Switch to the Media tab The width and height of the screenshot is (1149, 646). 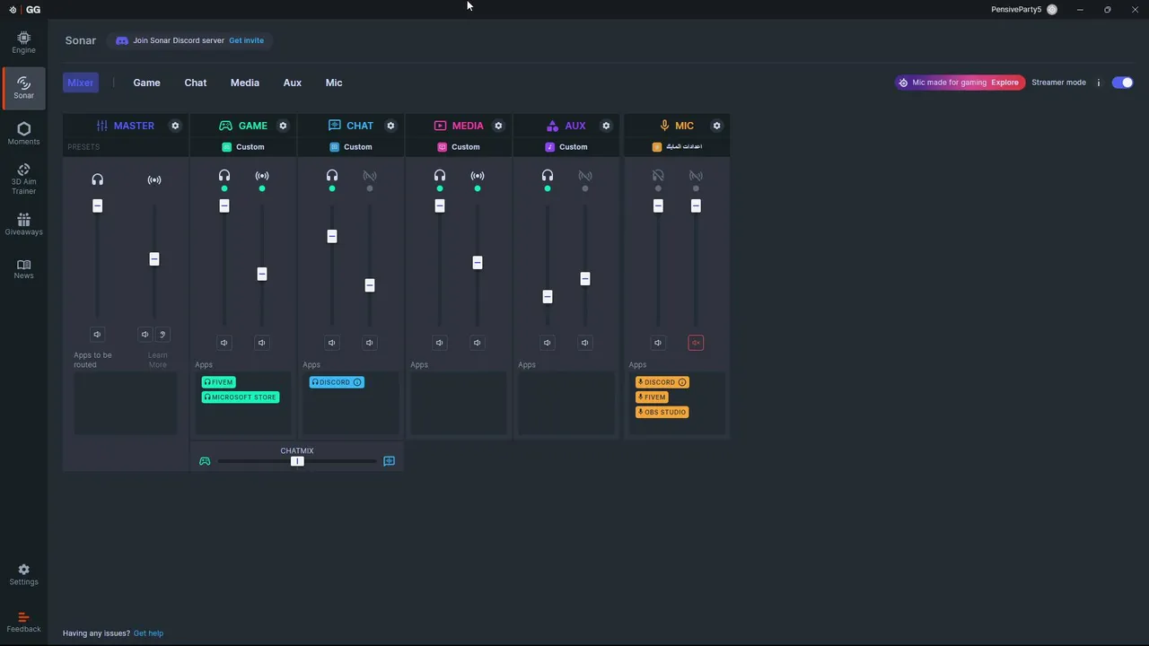[245, 83]
